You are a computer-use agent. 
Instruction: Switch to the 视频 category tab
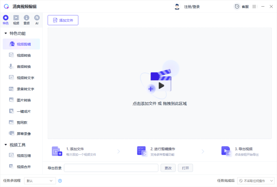coord(16,20)
